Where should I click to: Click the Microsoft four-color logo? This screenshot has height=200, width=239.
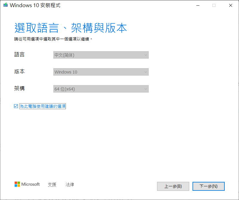click(x=17, y=184)
